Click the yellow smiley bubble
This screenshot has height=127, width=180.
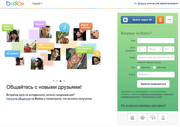pyautogui.click(x=97, y=54)
